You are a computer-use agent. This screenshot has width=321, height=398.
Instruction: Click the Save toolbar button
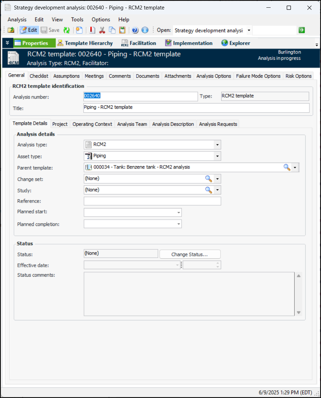(x=50, y=30)
